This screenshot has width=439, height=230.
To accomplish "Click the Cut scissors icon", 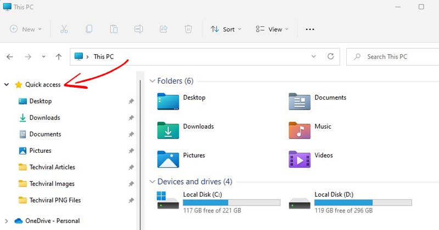I will click(x=64, y=29).
